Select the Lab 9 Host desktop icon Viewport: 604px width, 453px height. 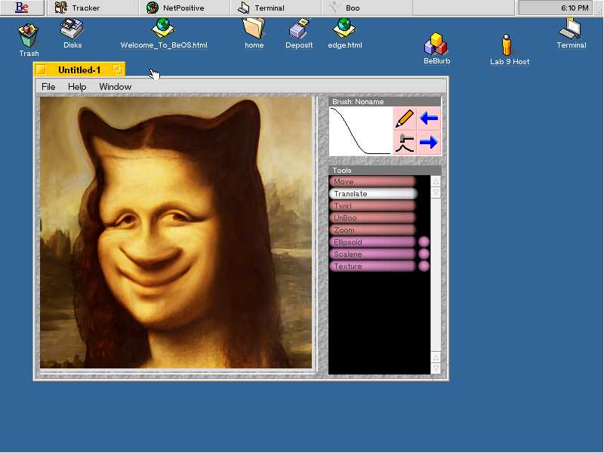(x=509, y=49)
